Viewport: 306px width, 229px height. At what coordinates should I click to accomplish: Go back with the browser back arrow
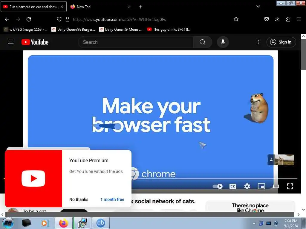point(7,19)
